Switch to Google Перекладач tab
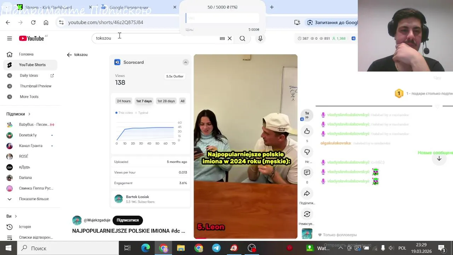453x255 pixels. [129, 7]
